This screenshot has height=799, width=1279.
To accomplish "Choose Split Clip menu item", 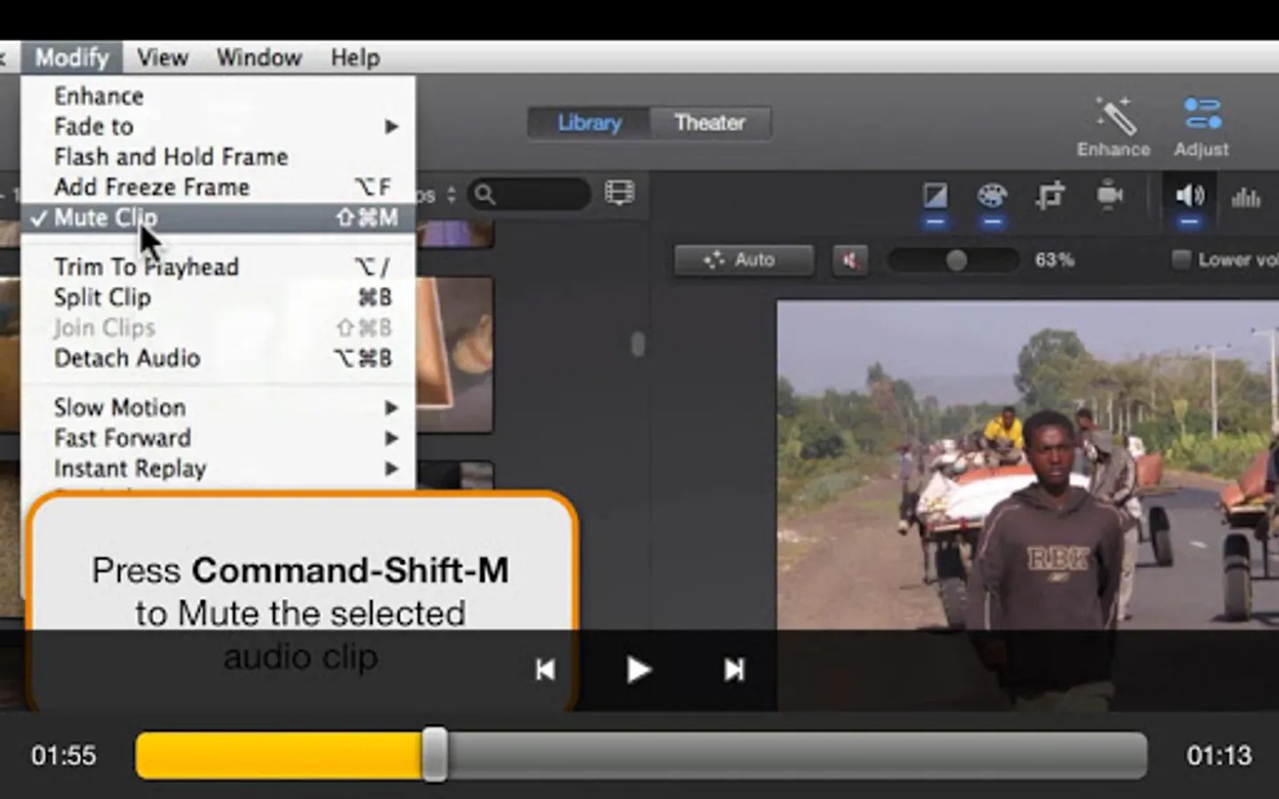I will (x=218, y=297).
